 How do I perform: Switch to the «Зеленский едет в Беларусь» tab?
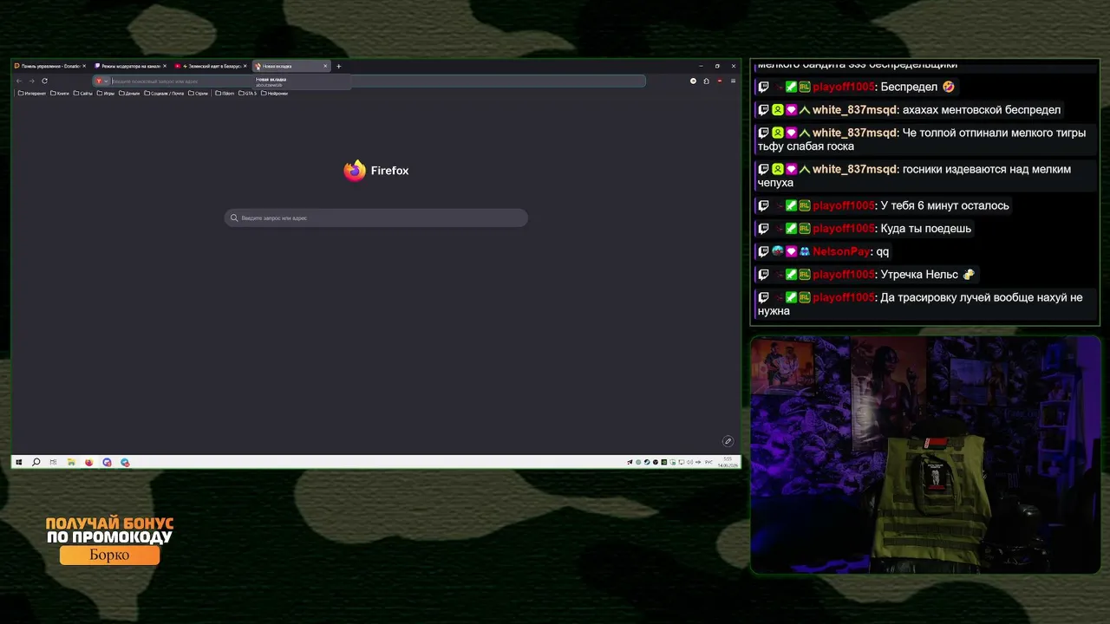pyautogui.click(x=210, y=66)
